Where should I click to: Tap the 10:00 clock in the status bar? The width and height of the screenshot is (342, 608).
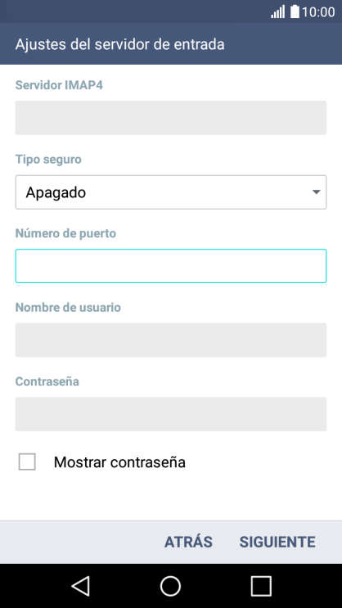point(318,12)
